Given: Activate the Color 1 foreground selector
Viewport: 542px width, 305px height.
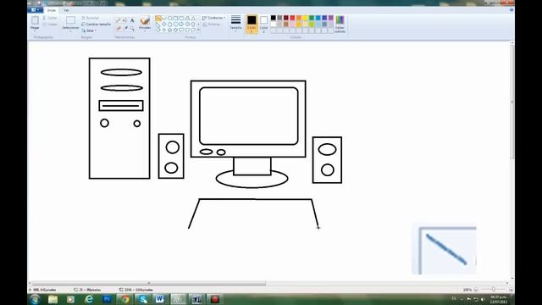Looking at the screenshot, I should pyautogui.click(x=252, y=24).
